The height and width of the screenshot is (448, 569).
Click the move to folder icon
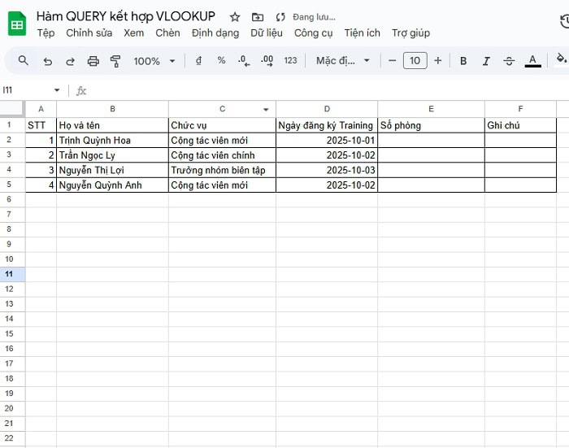click(x=258, y=17)
